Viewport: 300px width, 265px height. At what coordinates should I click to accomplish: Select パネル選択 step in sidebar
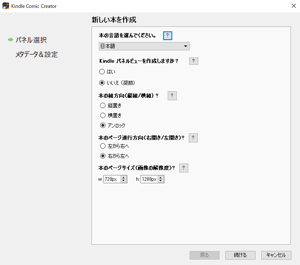coord(31,40)
